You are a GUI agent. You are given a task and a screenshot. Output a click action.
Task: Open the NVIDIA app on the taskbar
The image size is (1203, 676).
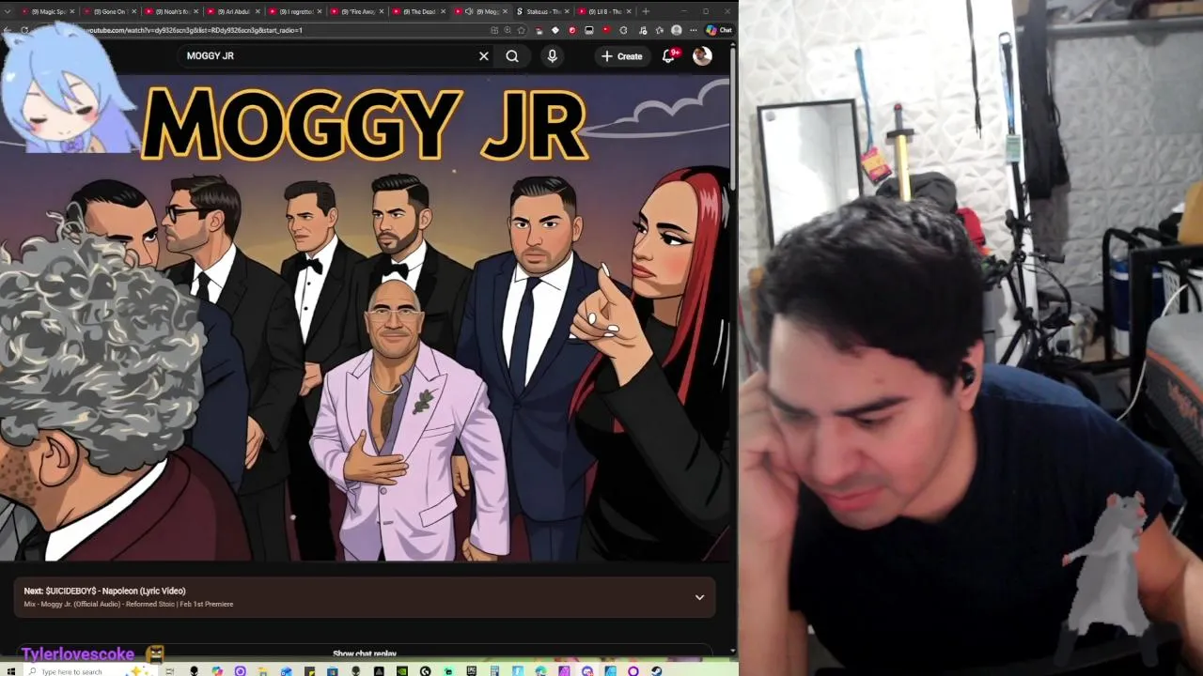402,671
